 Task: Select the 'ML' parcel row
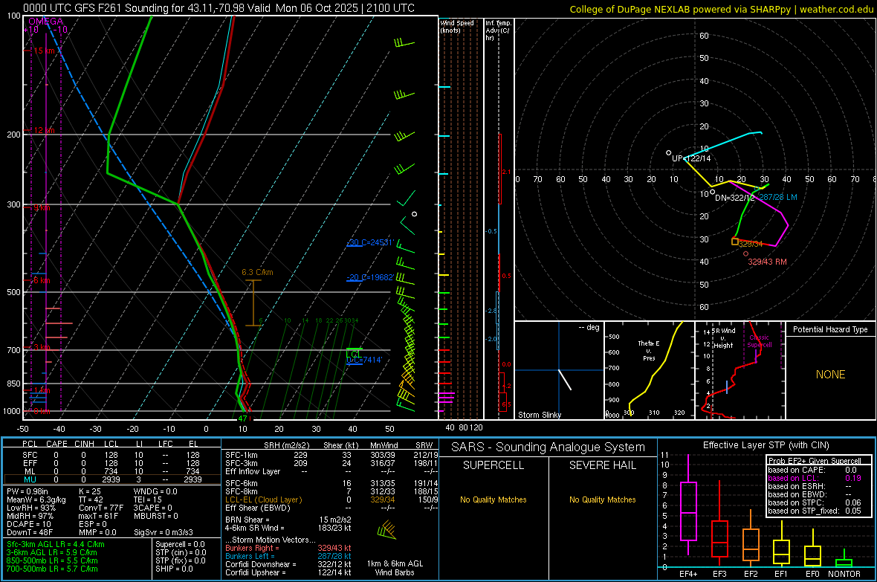tap(112, 471)
